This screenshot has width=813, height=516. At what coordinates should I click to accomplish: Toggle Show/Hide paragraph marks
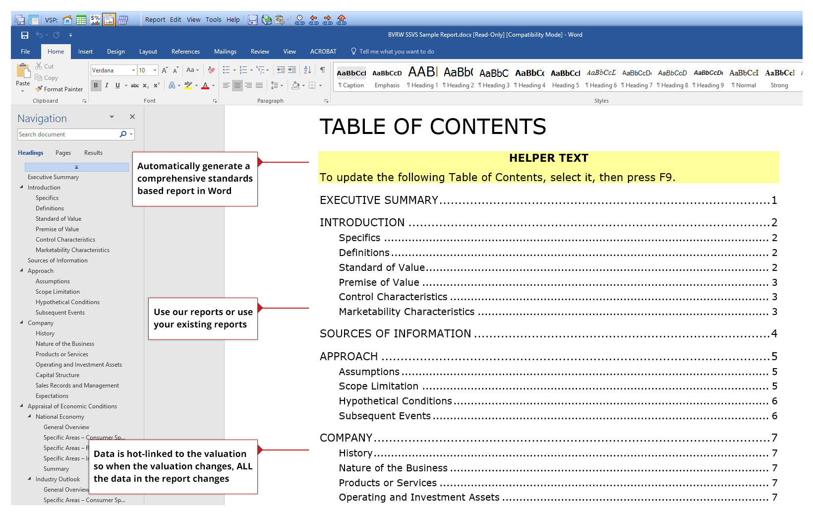323,70
